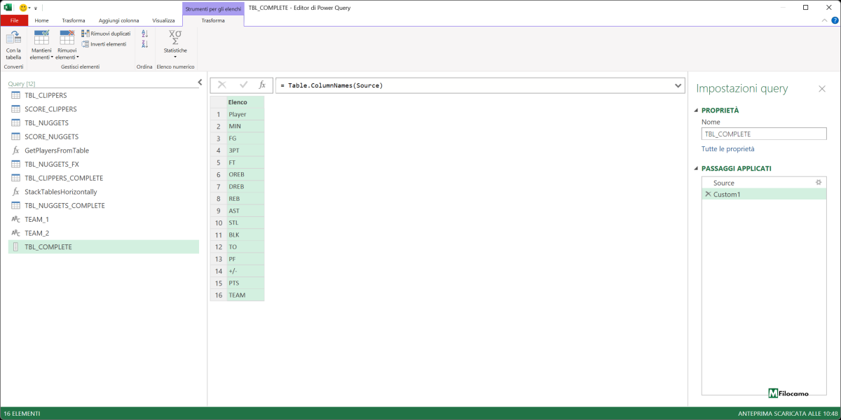Select TBL_CLIPPERS_COMPLETE query
841x420 pixels.
pyautogui.click(x=104, y=178)
